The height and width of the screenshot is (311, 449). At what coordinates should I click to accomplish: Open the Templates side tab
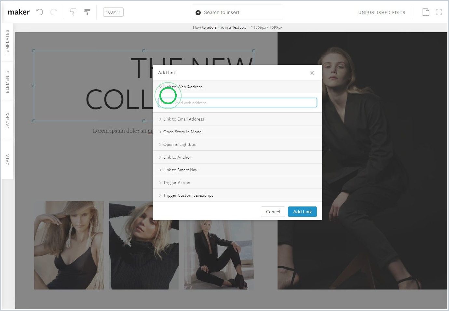(x=7, y=42)
